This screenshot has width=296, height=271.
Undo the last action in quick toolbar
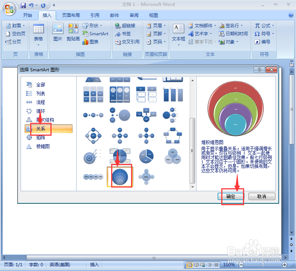tap(31, 6)
